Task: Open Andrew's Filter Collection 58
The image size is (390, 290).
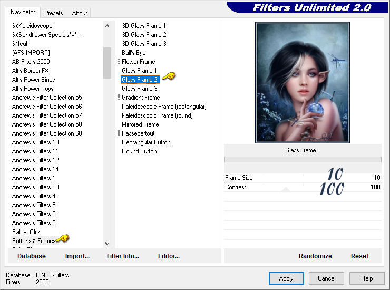Action: click(x=47, y=124)
